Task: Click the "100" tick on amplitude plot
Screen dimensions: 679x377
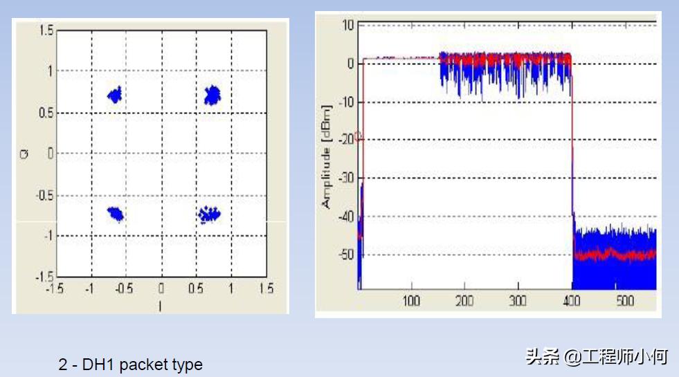Action: click(411, 300)
